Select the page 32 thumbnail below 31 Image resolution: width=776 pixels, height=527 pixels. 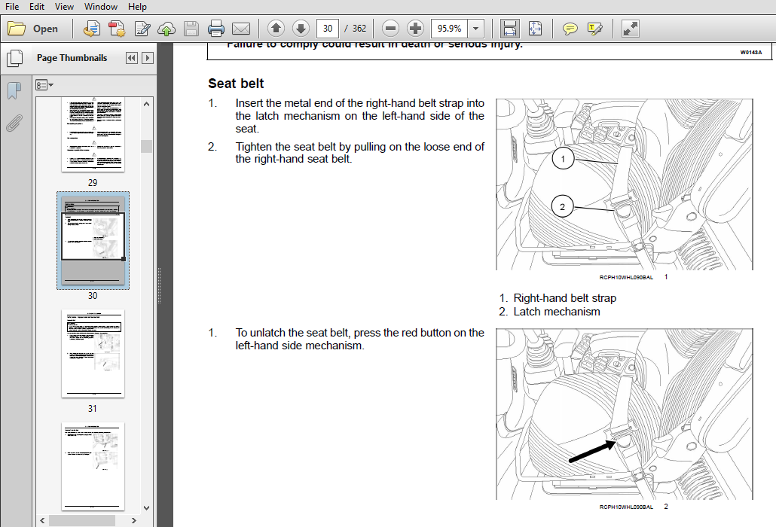coord(93,466)
